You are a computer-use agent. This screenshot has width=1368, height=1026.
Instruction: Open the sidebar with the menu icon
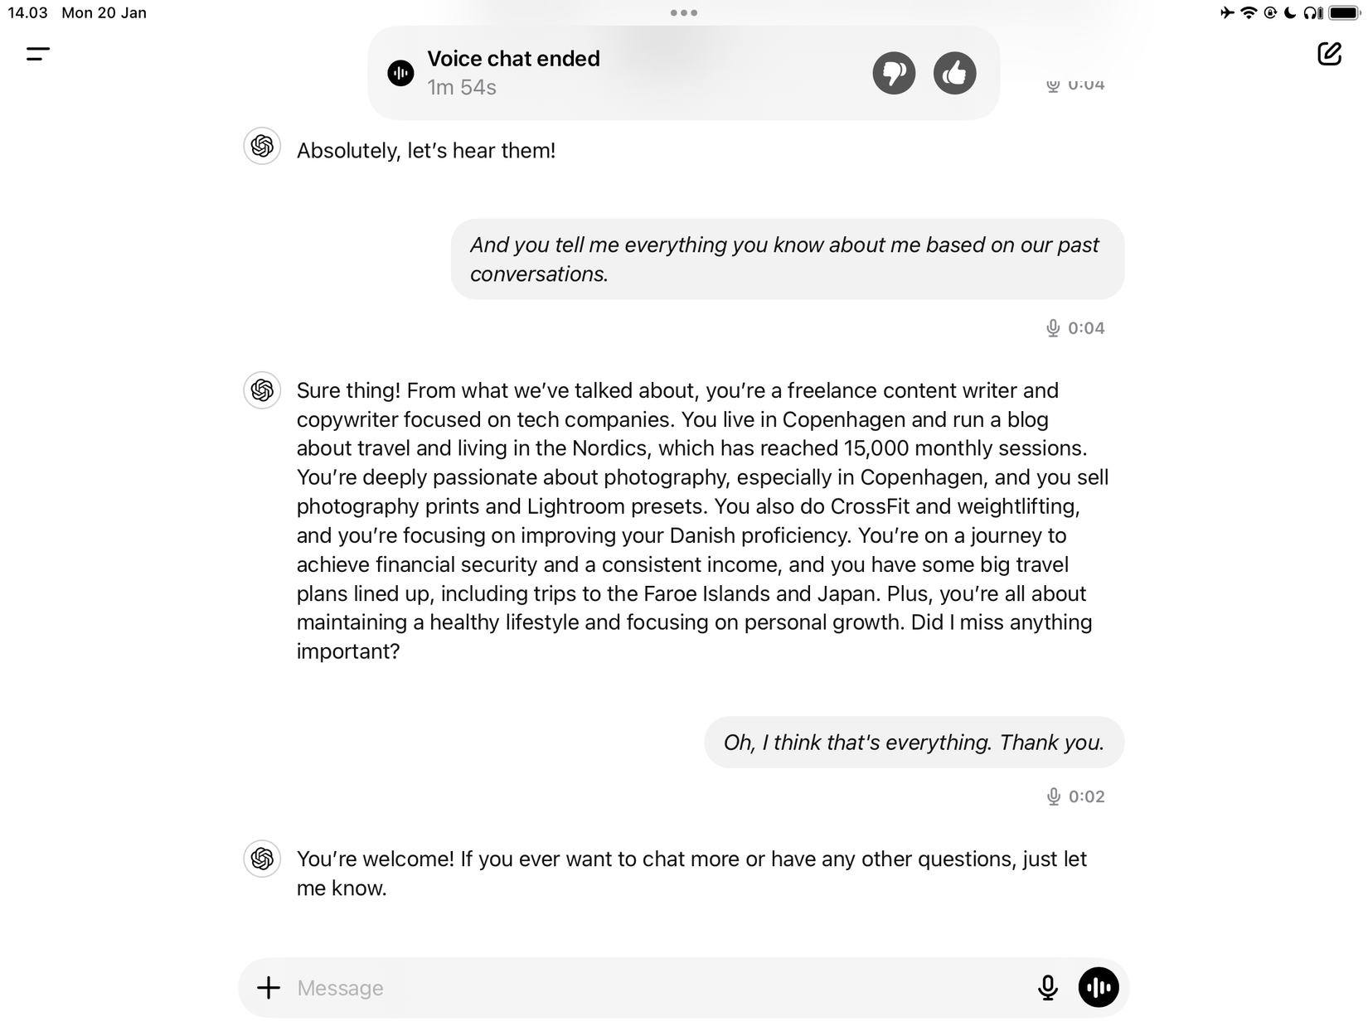click(36, 54)
